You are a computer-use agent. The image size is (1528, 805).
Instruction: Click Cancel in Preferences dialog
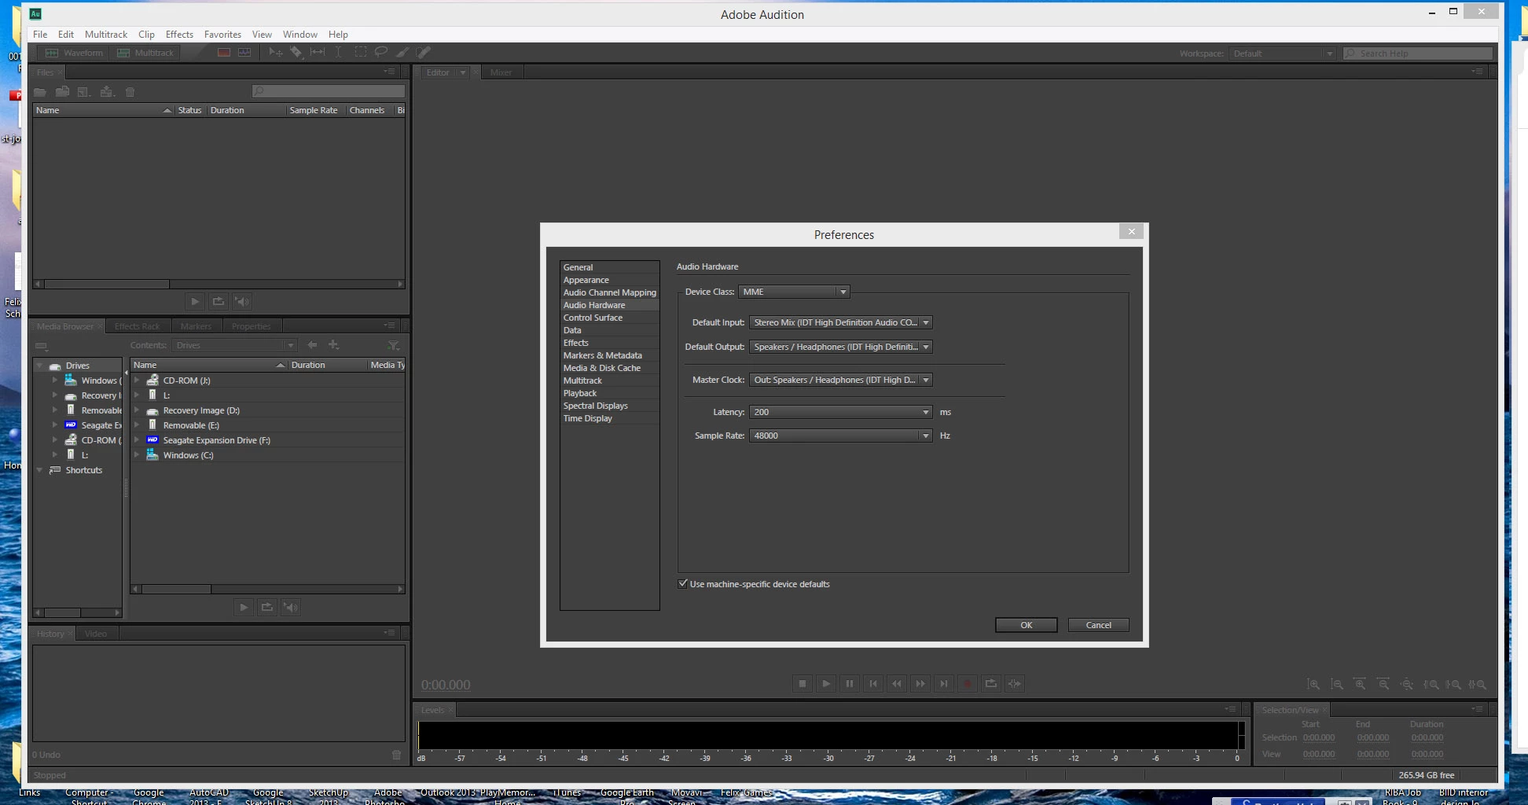(x=1099, y=625)
